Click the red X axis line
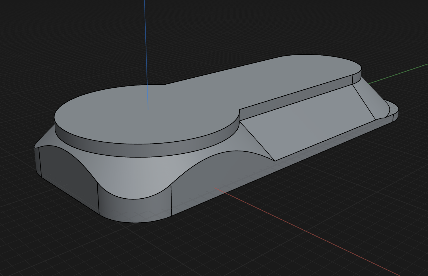428x276 pixels. click(x=307, y=231)
